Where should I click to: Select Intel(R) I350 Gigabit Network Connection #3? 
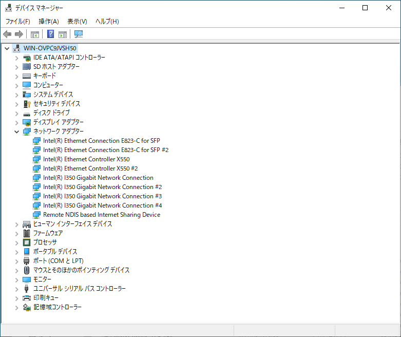click(x=103, y=196)
